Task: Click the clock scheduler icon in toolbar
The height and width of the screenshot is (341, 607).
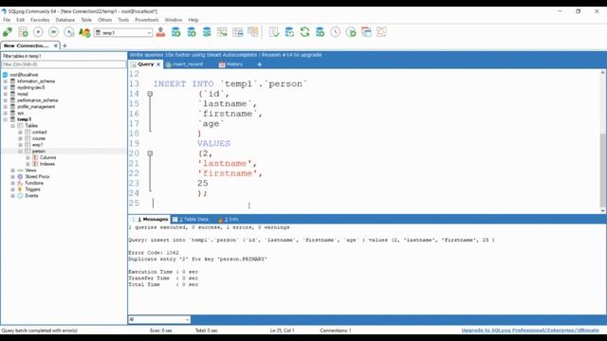Action: point(335,32)
